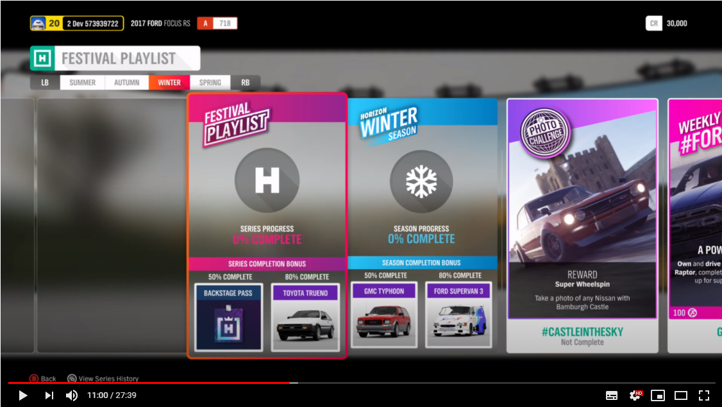Open video settings gear
The width and height of the screenshot is (722, 407).
point(635,395)
